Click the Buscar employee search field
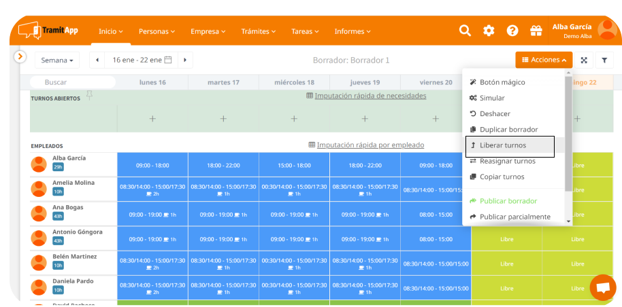 73,82
